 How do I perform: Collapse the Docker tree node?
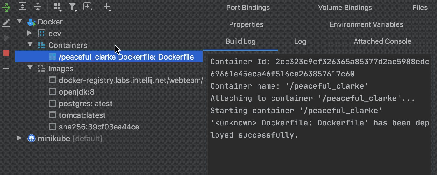click(x=20, y=21)
